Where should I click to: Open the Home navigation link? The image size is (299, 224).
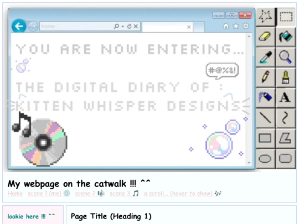(x=15, y=194)
